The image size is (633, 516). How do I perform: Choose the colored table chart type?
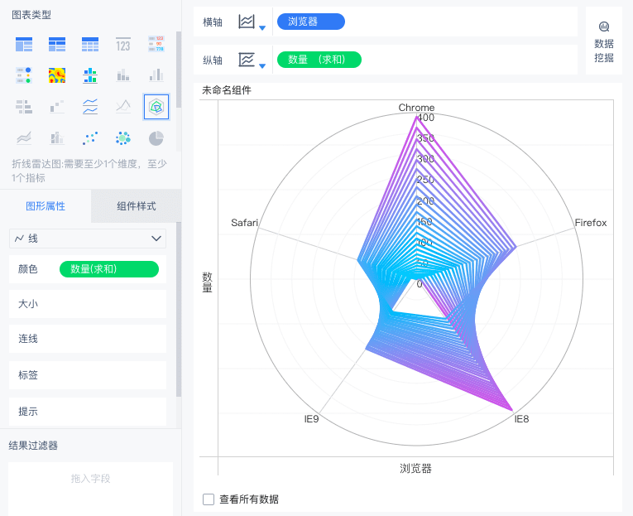click(x=156, y=44)
